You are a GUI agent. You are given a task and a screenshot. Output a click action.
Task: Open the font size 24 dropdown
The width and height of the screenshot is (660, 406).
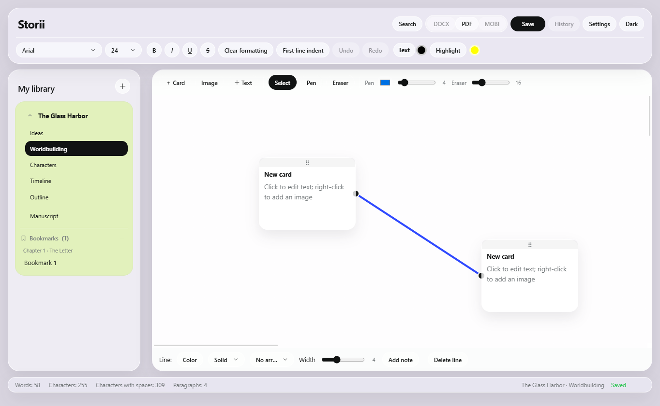tap(123, 50)
